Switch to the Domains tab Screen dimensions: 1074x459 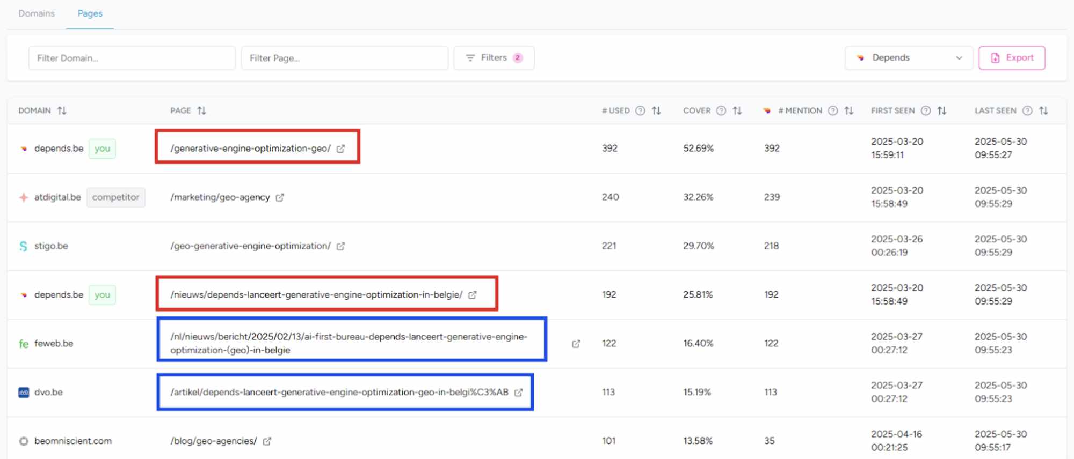pos(37,13)
